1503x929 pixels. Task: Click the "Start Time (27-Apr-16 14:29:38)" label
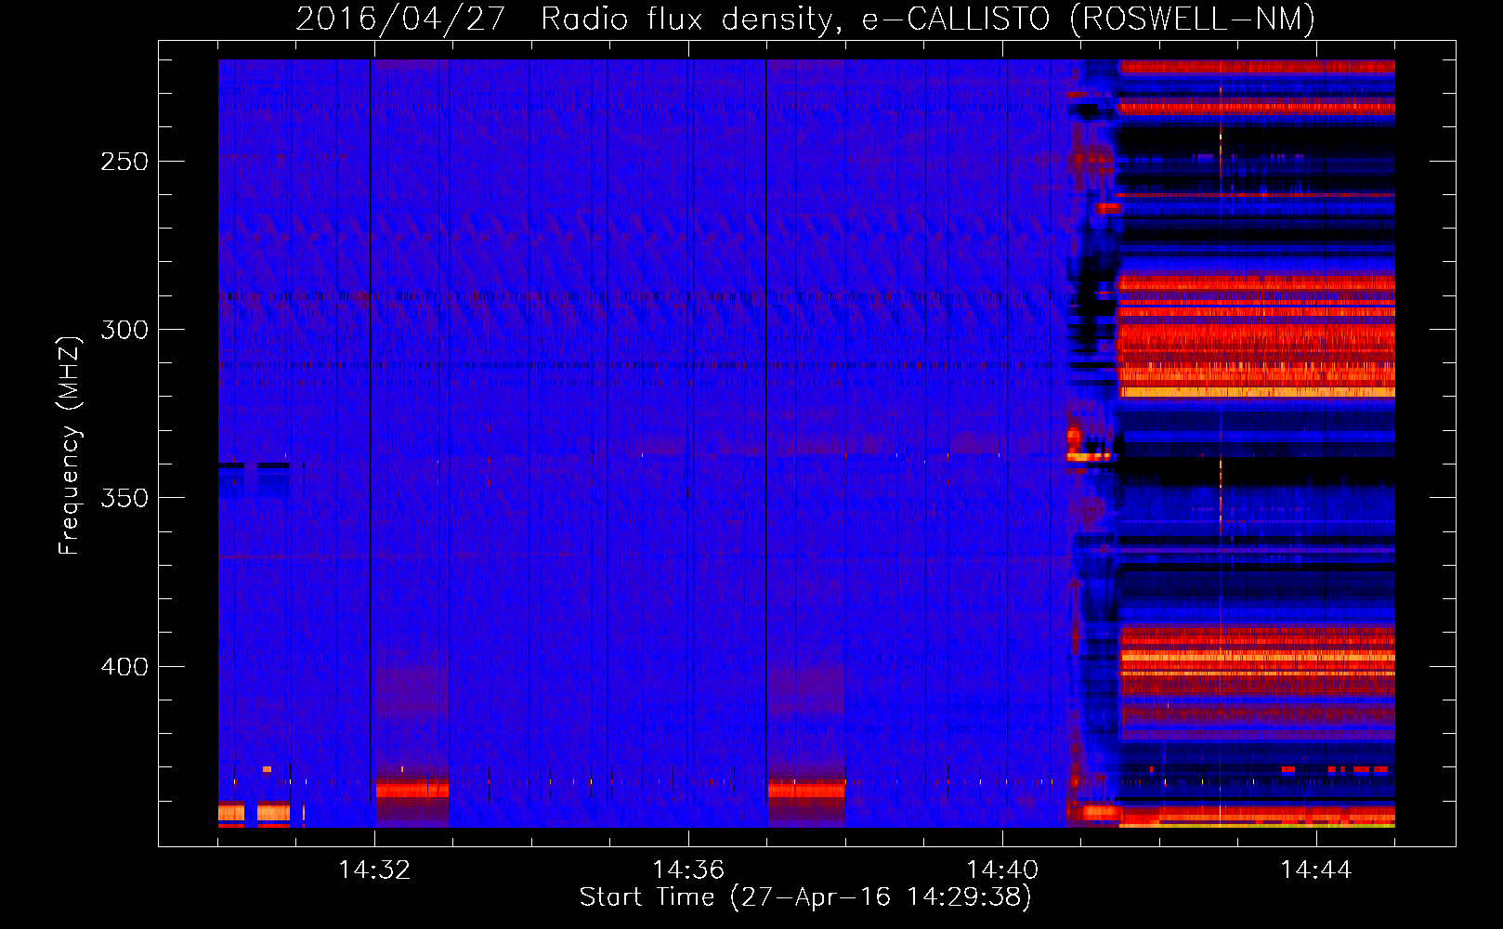click(x=805, y=897)
